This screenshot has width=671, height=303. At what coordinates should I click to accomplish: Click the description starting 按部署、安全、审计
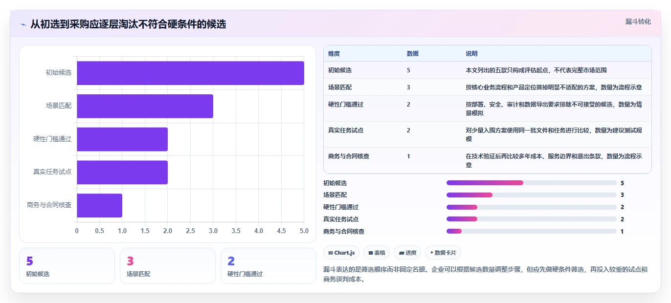click(554, 108)
